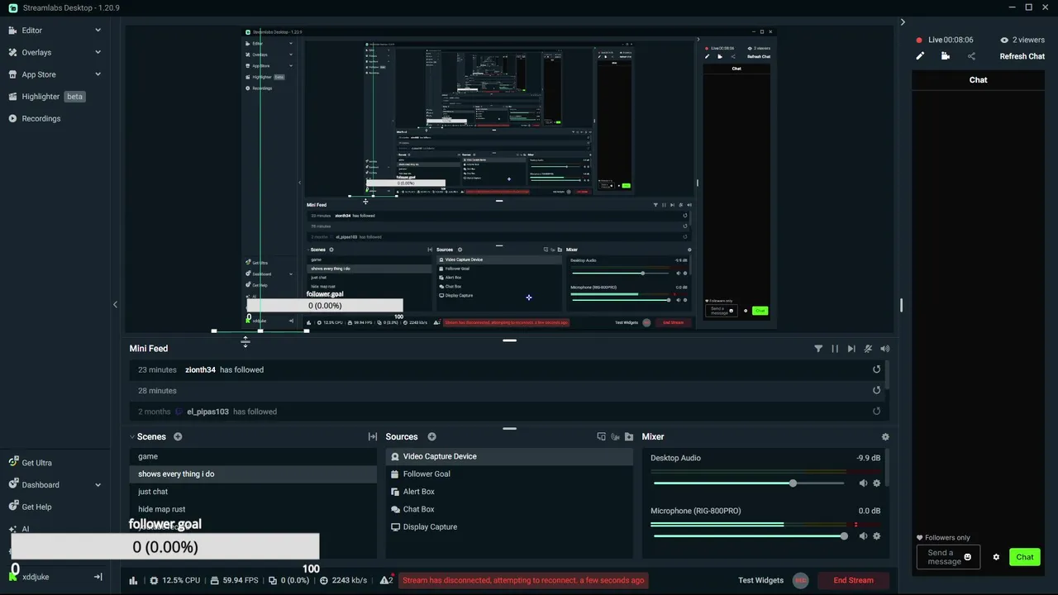Open Microphone (RIG-800PRO) settings gear
The width and height of the screenshot is (1058, 595).
coord(877,536)
